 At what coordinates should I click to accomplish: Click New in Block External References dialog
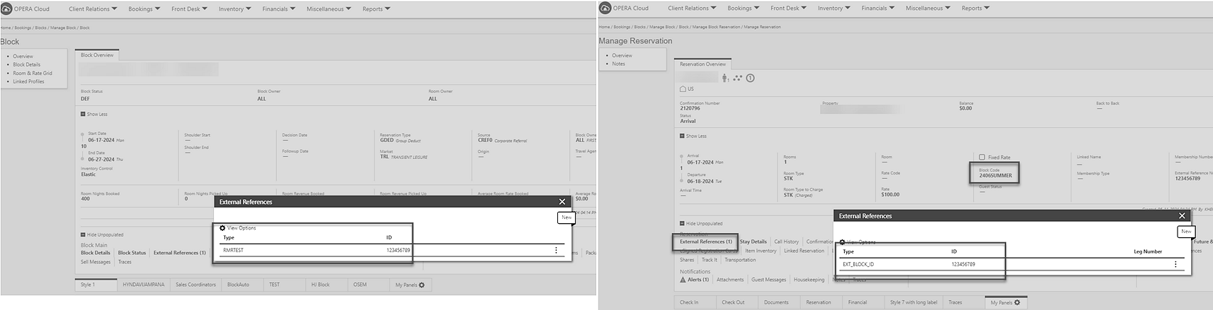pos(566,217)
